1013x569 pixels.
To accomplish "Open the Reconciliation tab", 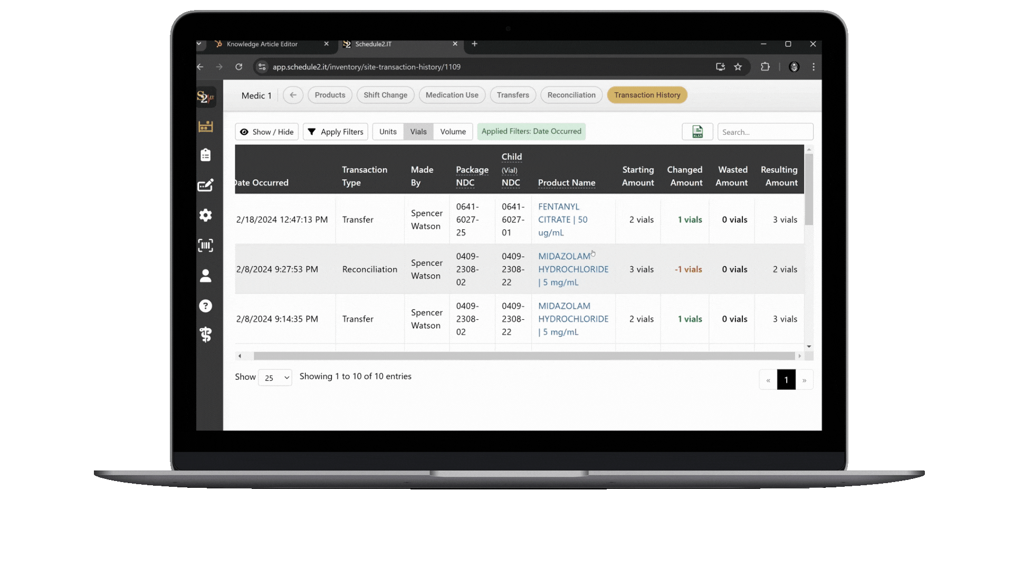I will [x=571, y=95].
